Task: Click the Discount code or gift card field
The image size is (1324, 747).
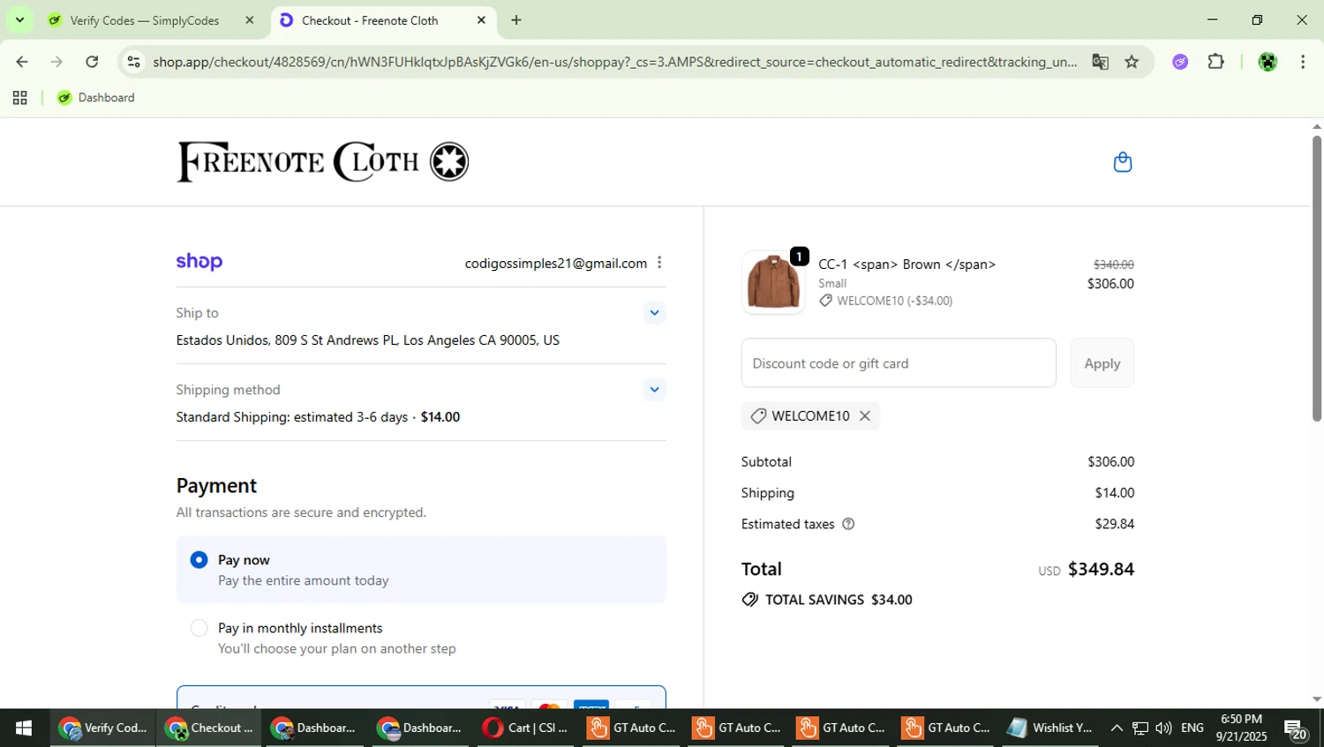Action: click(x=899, y=362)
